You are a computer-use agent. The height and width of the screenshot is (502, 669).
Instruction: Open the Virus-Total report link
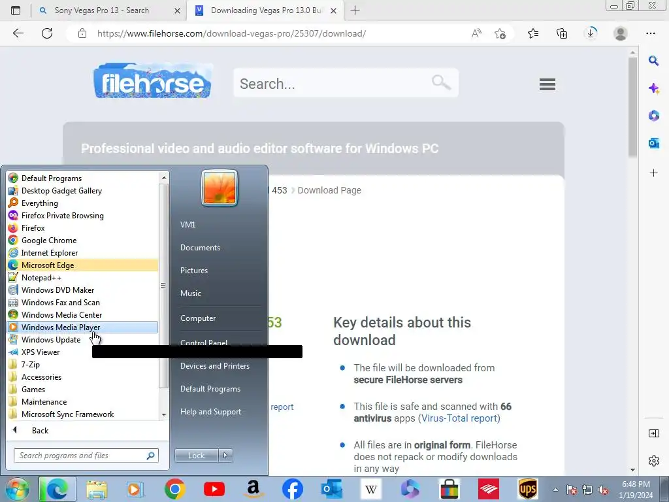(x=459, y=418)
